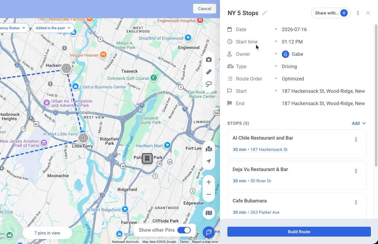Viewport: 378px width, 244px height.
Task: Click the Keyboard shortcuts map link
Action: point(125,242)
